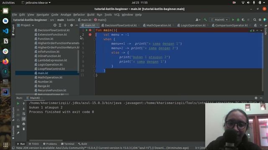268x150 pixels.
Task: Start debugging with the toolbar bug icon
Action: coord(238,20)
